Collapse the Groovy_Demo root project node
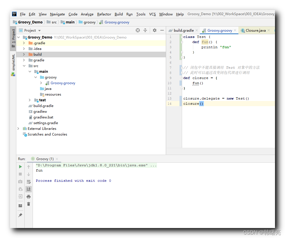Image resolution: width=285 pixels, height=238 pixels. (18, 37)
